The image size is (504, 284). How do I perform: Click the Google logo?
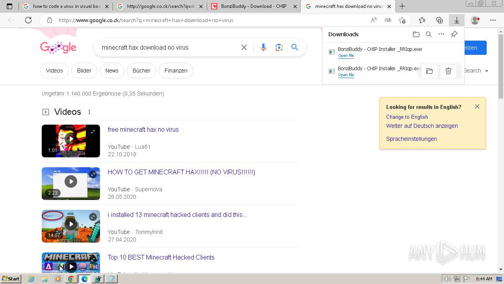tap(58, 48)
